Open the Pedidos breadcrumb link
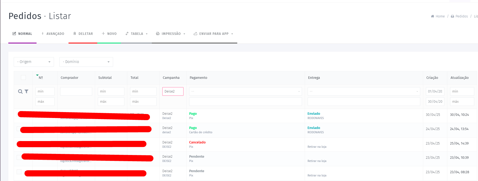 tap(459, 16)
